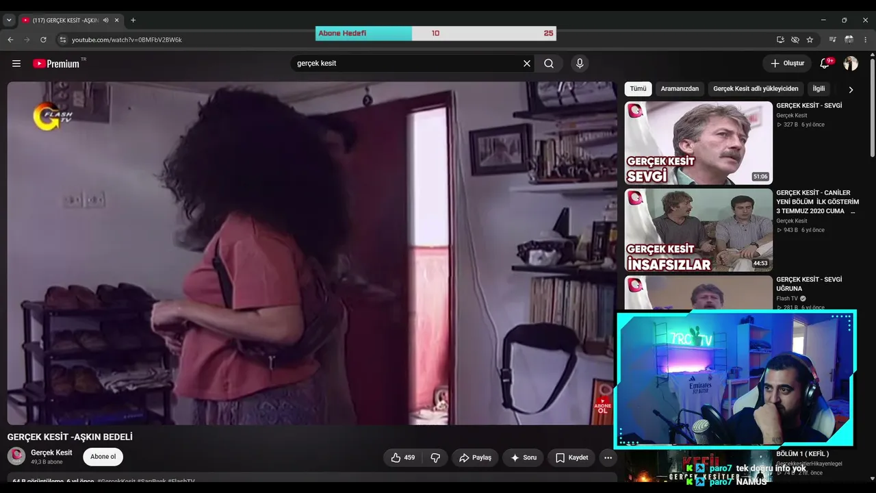This screenshot has height=493, width=876.
Task: Click the ABONE OL overlay on video
Action: pyautogui.click(x=602, y=406)
